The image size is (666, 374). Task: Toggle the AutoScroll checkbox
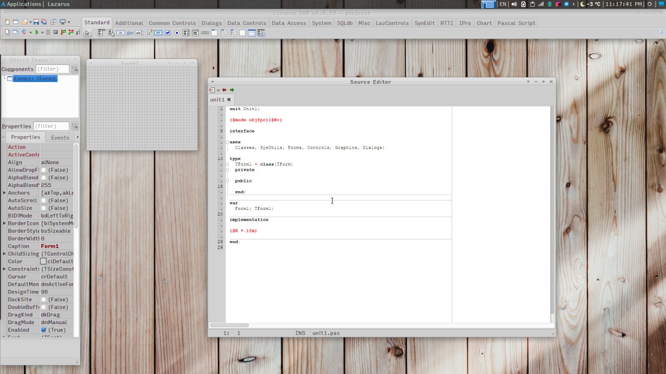click(44, 201)
